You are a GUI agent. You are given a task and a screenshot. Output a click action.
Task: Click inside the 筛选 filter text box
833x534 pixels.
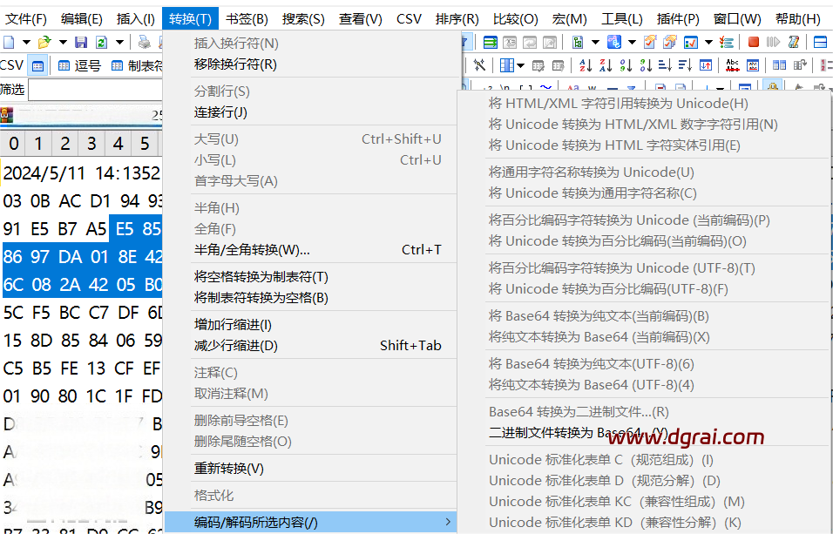[94, 90]
